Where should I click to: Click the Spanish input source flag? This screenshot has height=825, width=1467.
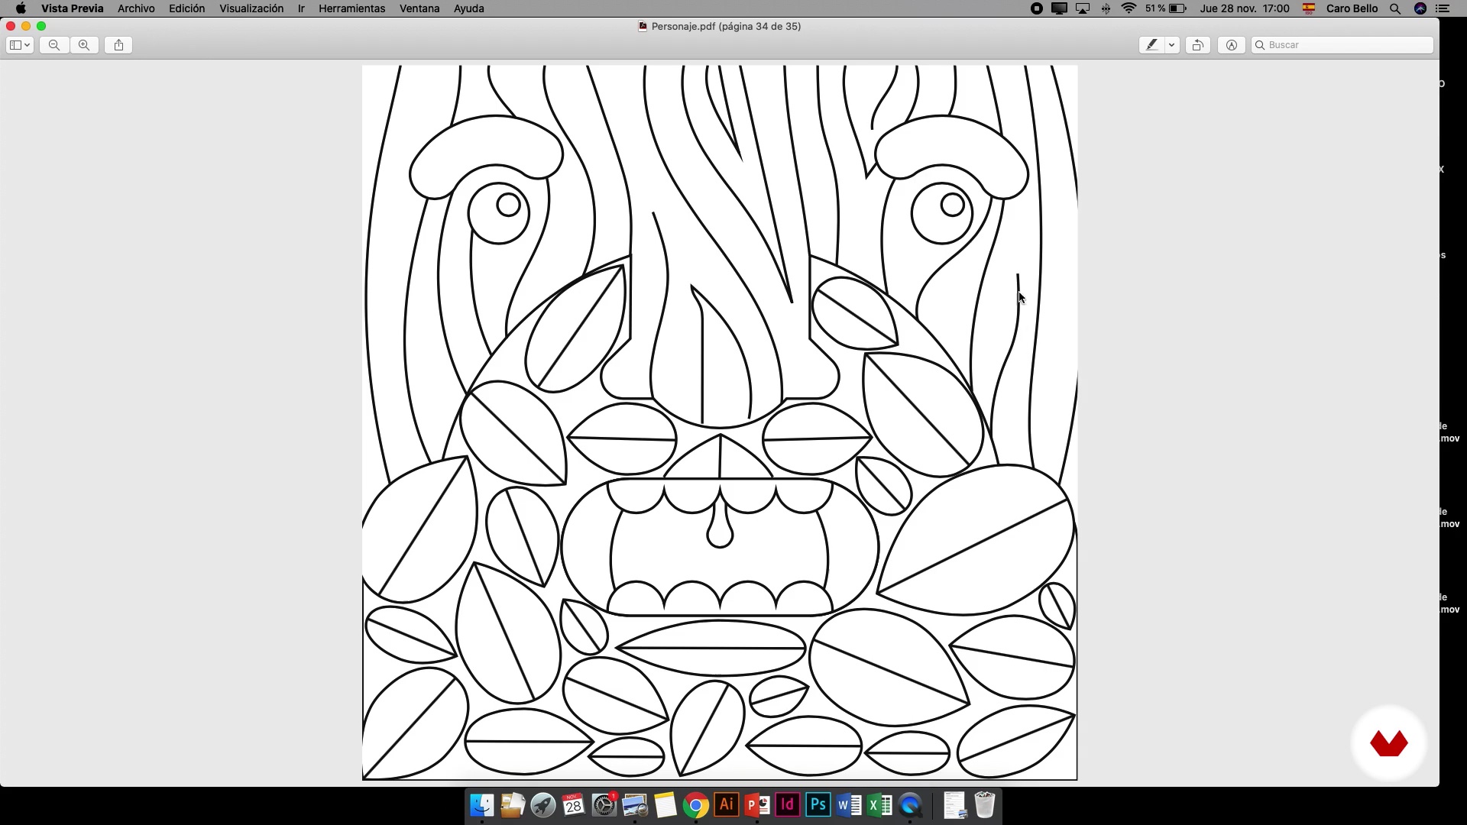1308,8
